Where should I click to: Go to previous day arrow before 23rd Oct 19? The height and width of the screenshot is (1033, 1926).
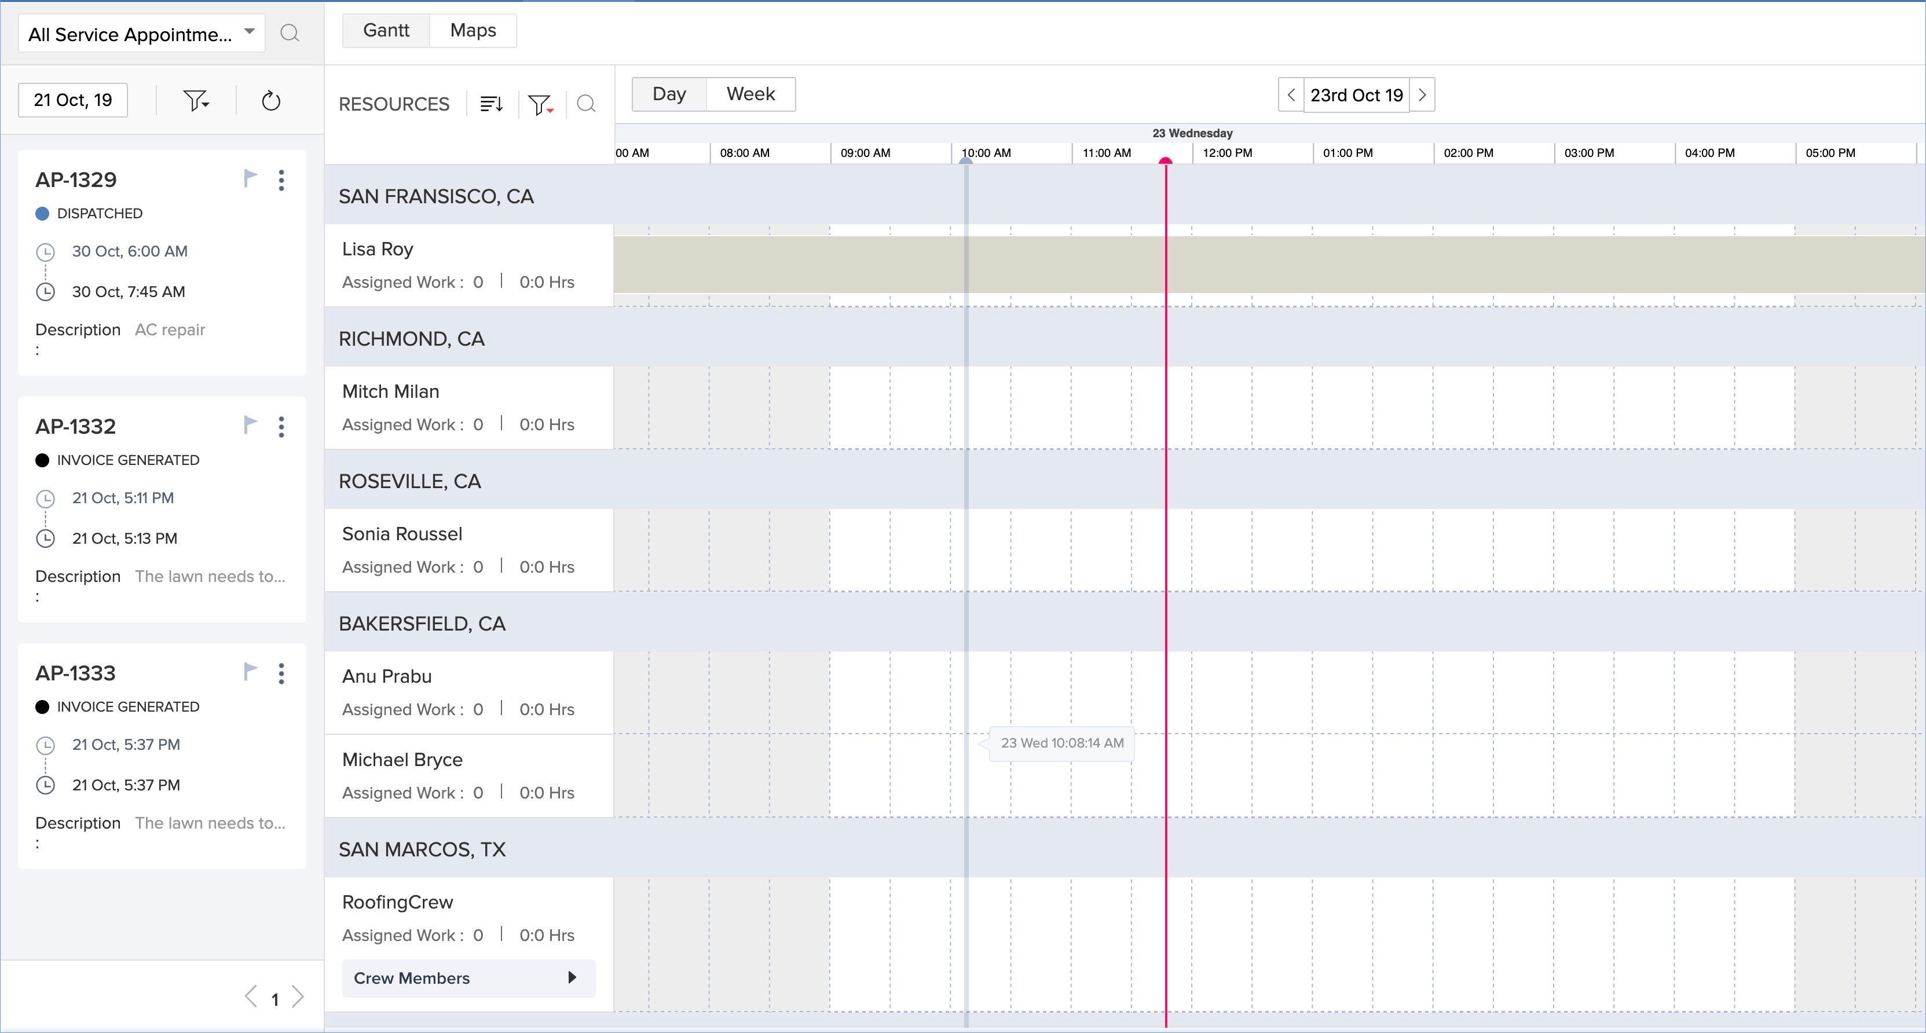(x=1291, y=95)
